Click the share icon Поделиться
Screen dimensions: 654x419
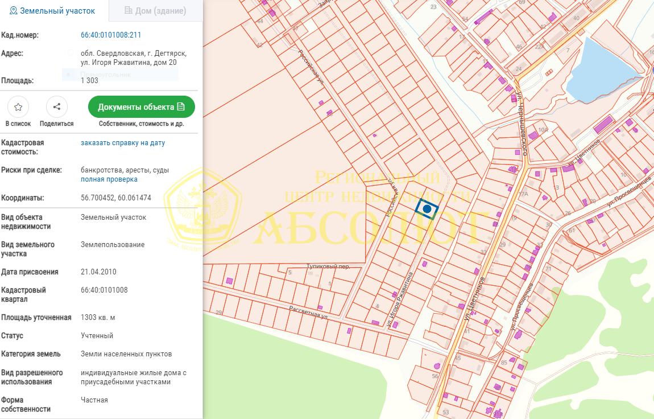pyautogui.click(x=57, y=107)
